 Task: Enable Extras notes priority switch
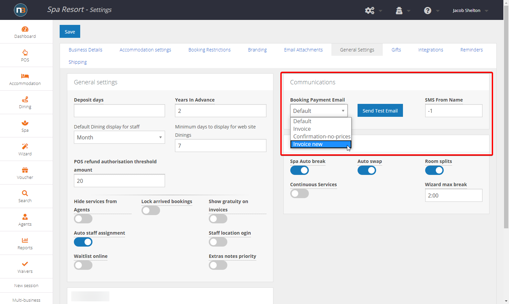point(218,265)
